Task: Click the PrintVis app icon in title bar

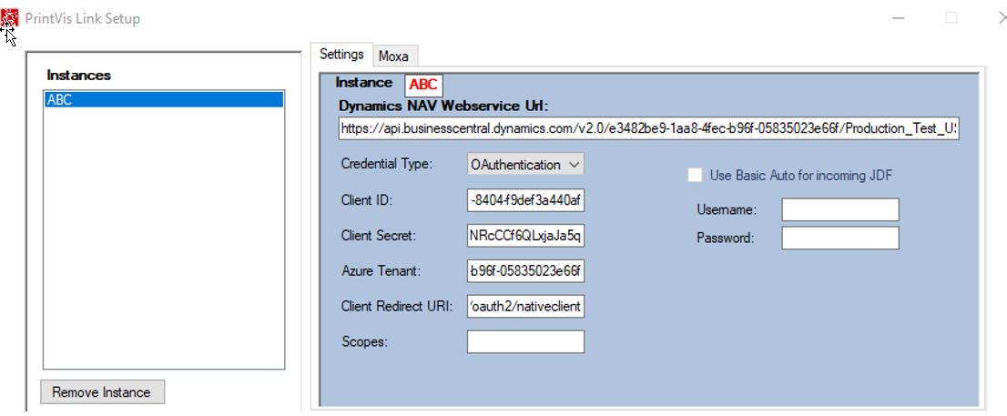Action: pos(10,17)
